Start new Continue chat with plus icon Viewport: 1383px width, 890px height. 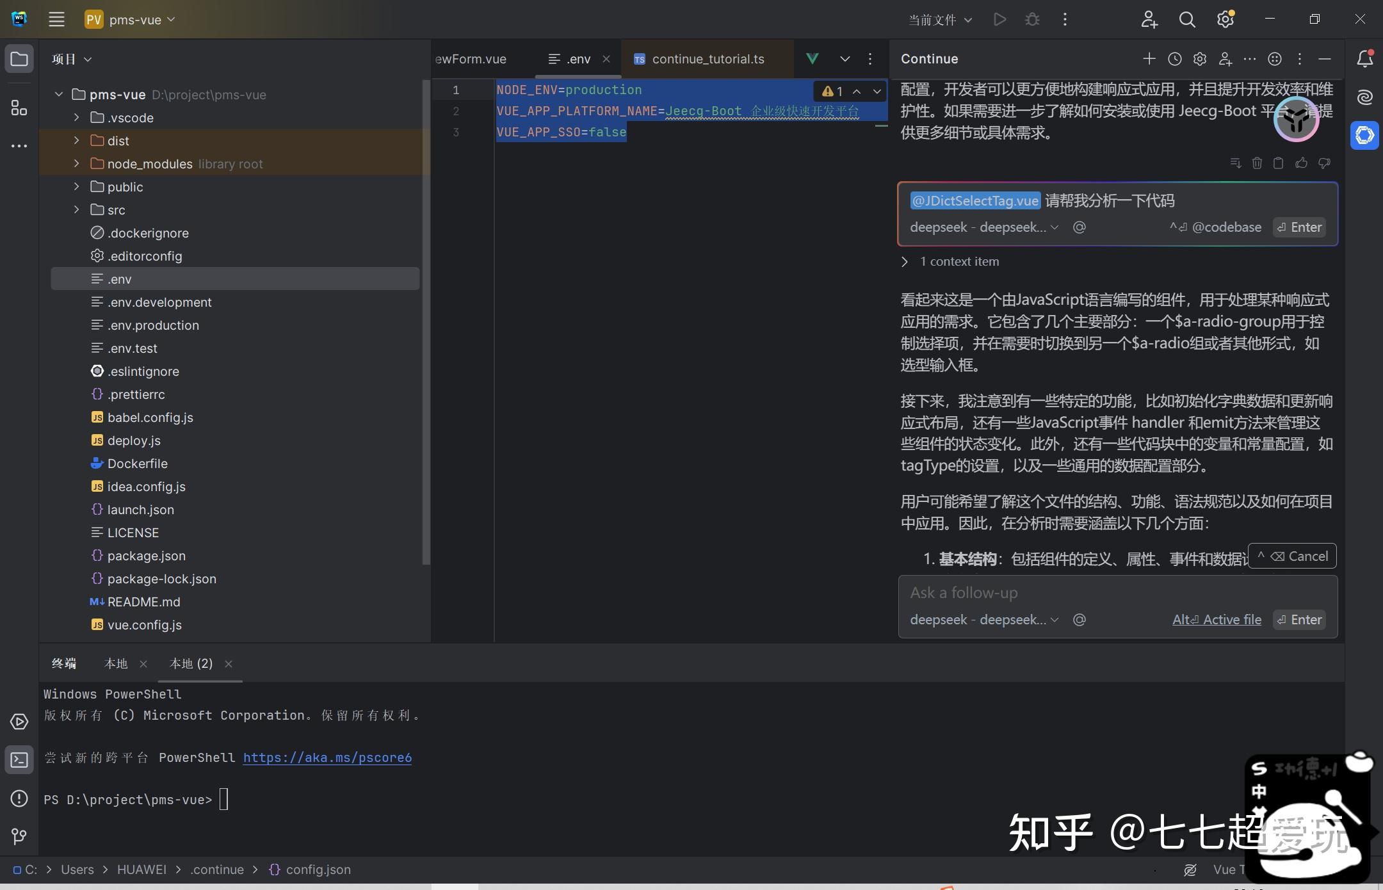(1149, 59)
